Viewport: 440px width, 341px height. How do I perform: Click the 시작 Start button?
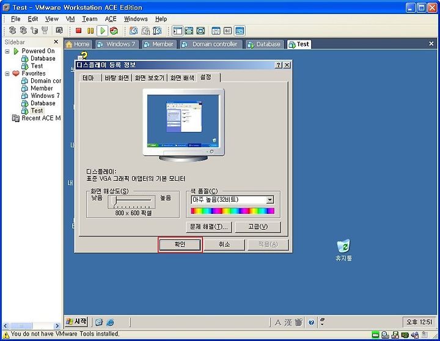click(x=76, y=321)
